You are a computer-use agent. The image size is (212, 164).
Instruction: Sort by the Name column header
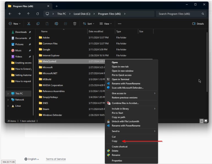pos(44,31)
